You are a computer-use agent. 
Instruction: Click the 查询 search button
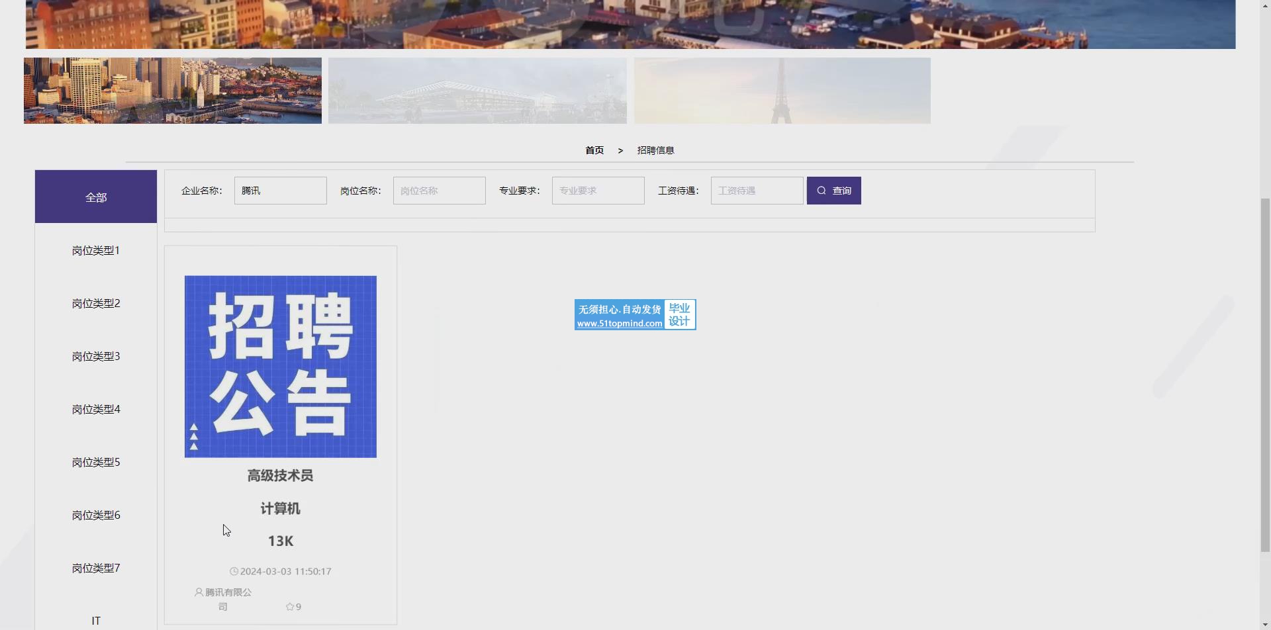click(x=834, y=191)
